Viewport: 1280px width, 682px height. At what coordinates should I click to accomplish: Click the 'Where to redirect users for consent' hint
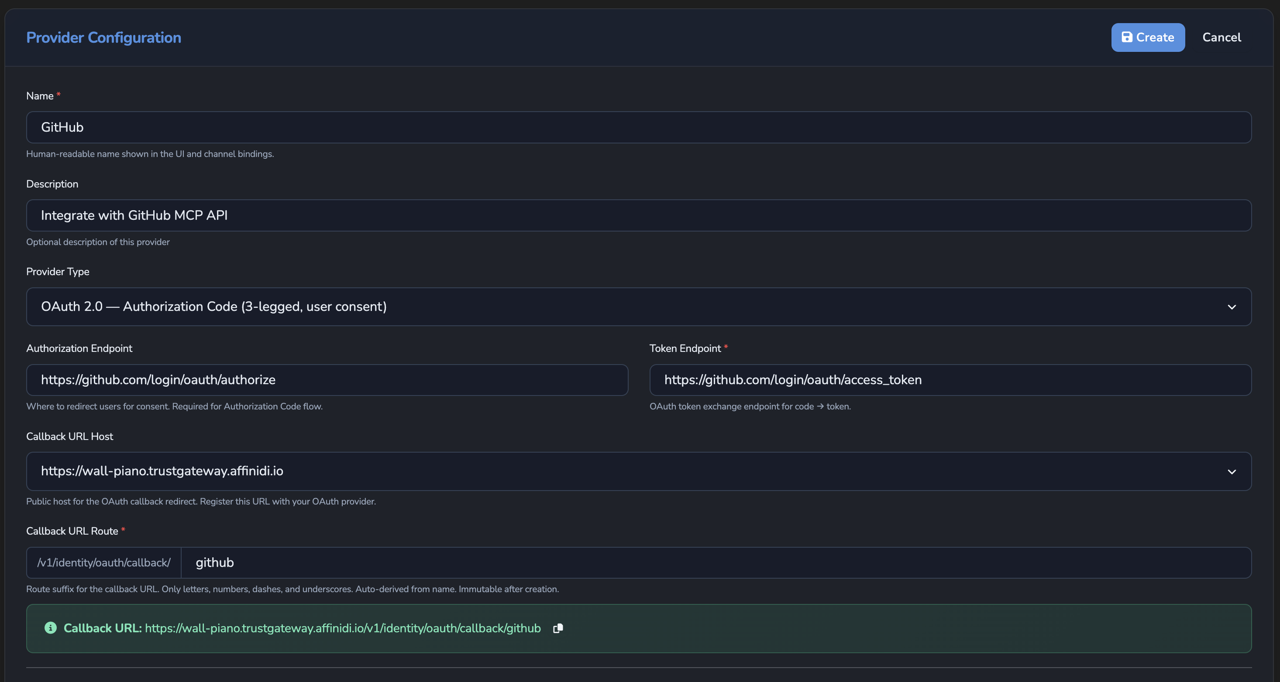point(175,406)
